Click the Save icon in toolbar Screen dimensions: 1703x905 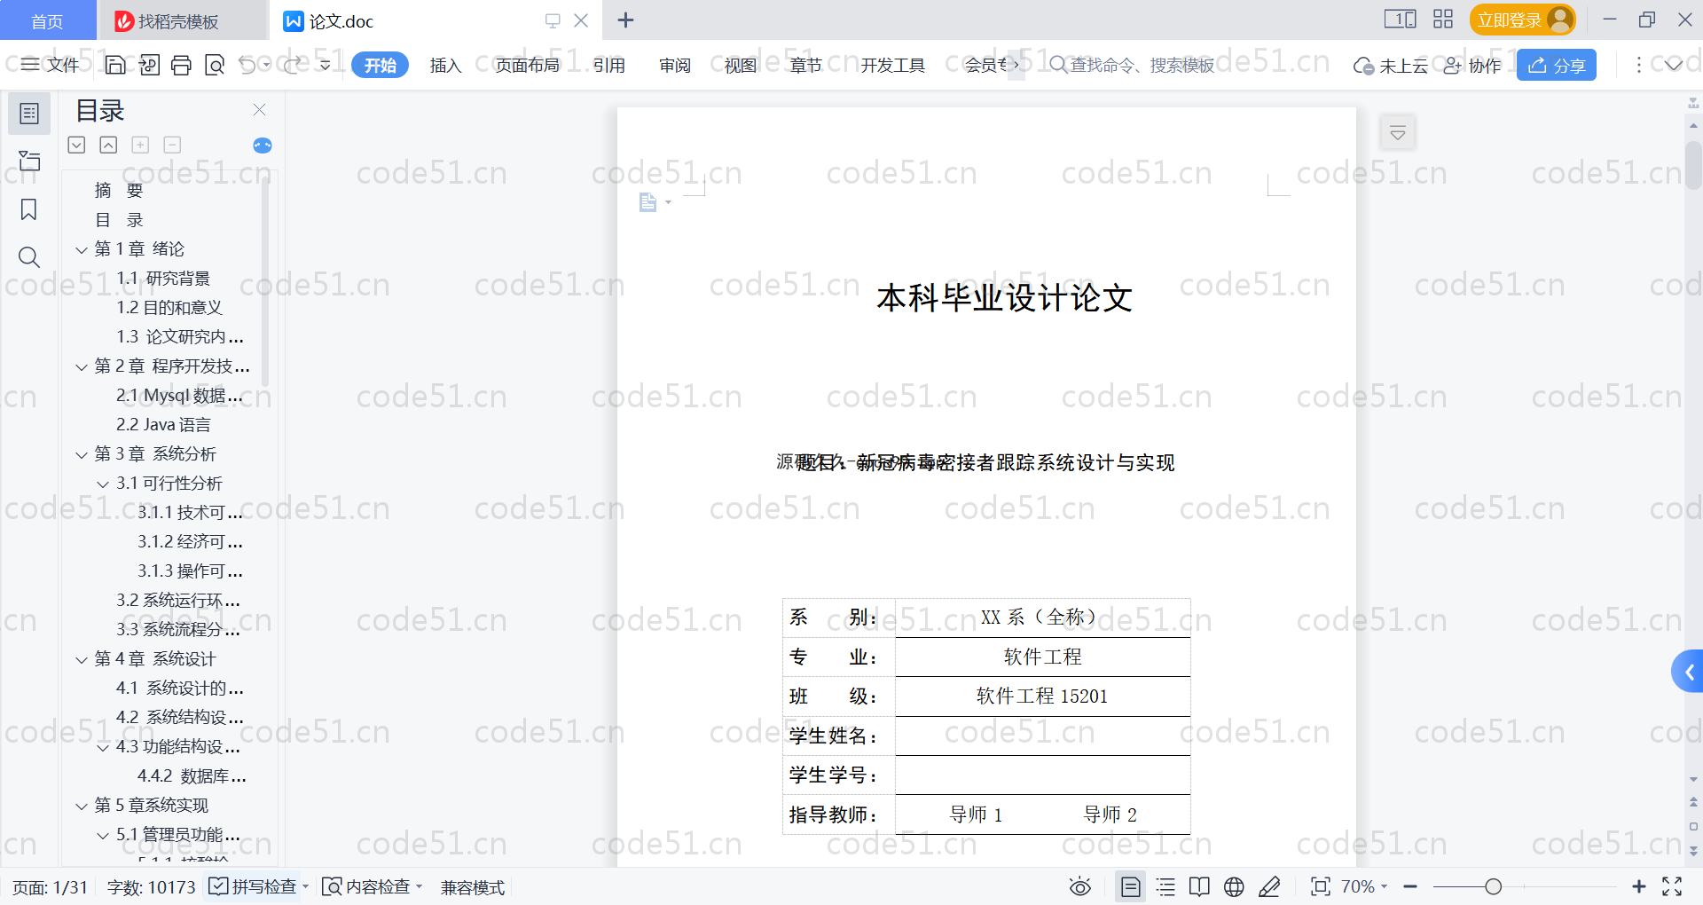tap(115, 65)
